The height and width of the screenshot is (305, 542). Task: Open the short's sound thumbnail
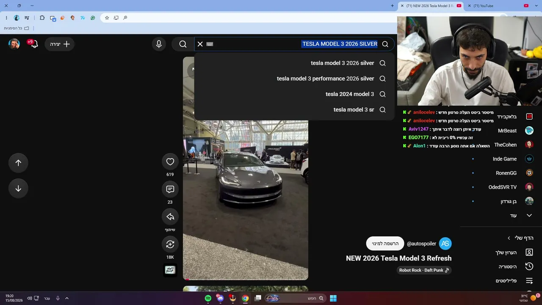(x=170, y=270)
